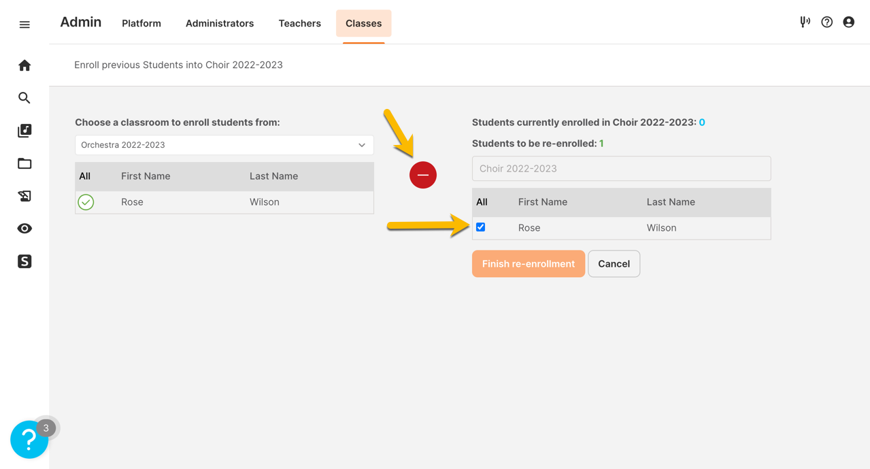
Task: Click the enrolled count 0
Action: [702, 123]
